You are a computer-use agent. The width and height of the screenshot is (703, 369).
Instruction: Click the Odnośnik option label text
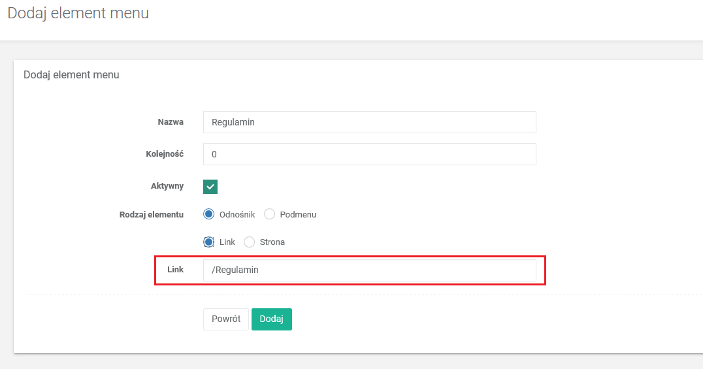coord(237,214)
